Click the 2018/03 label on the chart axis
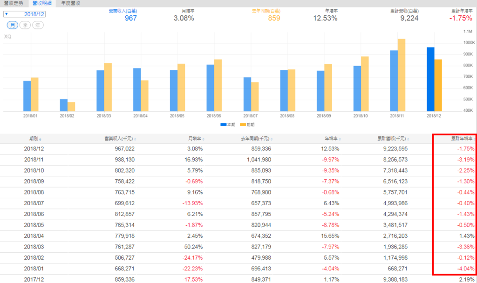 (104, 116)
